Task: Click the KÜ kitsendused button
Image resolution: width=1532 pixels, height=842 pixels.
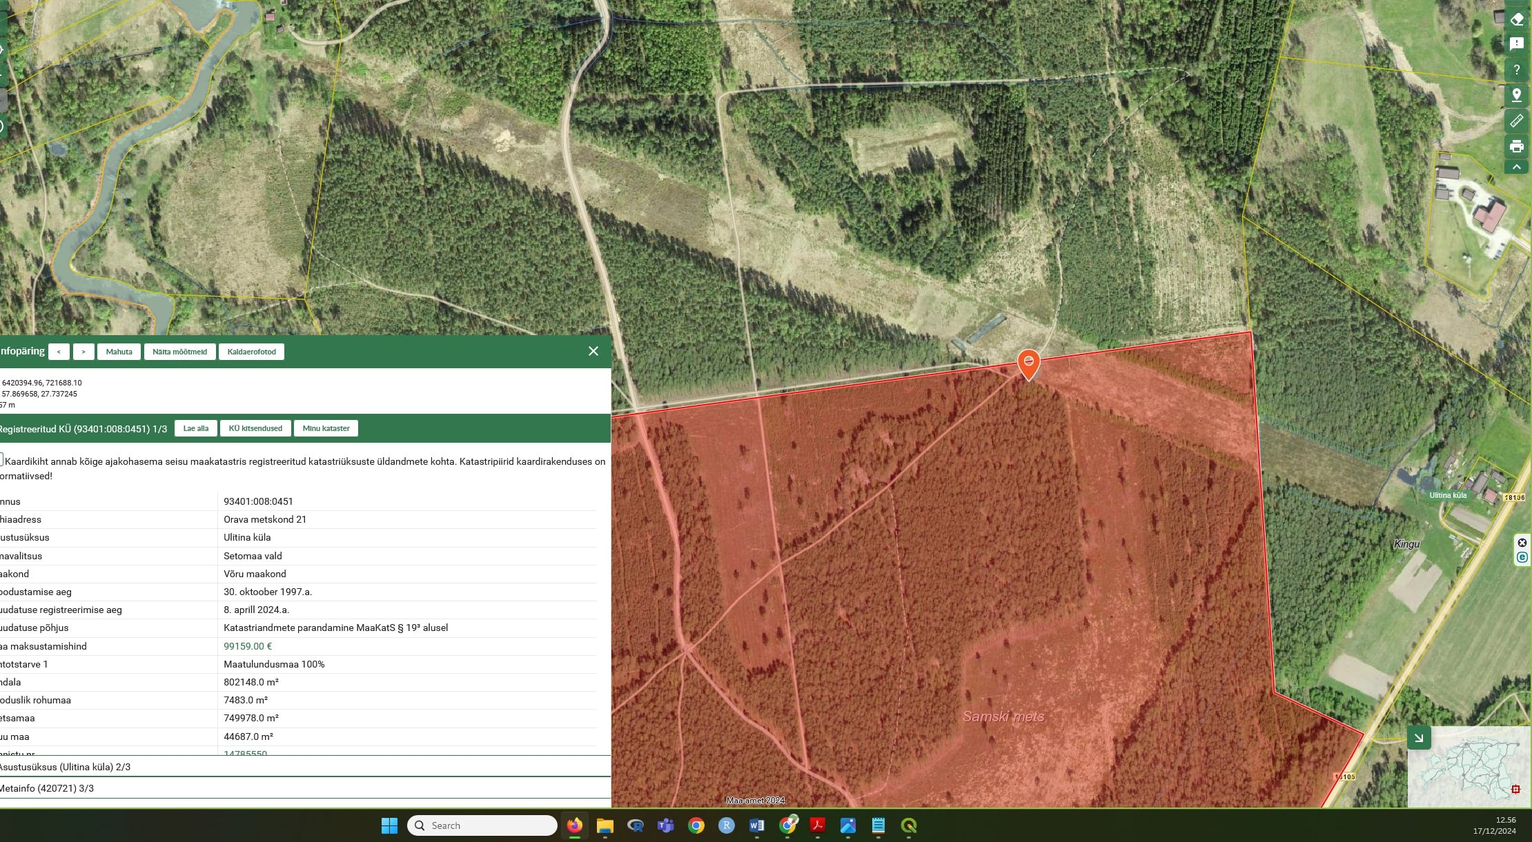Action: [x=255, y=428]
